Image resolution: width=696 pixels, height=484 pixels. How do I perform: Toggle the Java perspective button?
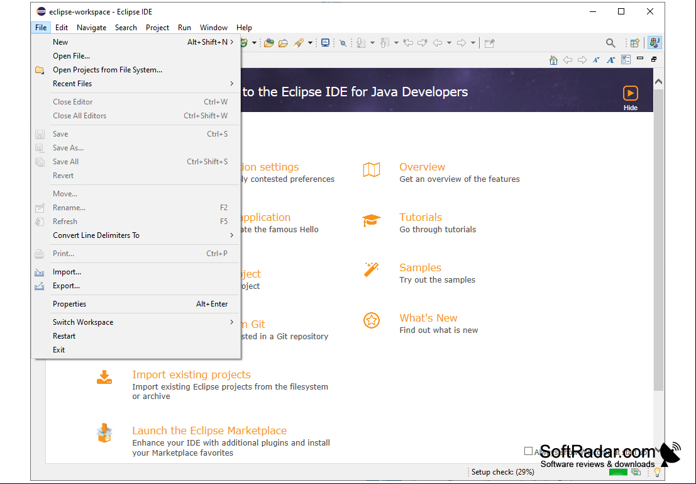[x=655, y=43]
